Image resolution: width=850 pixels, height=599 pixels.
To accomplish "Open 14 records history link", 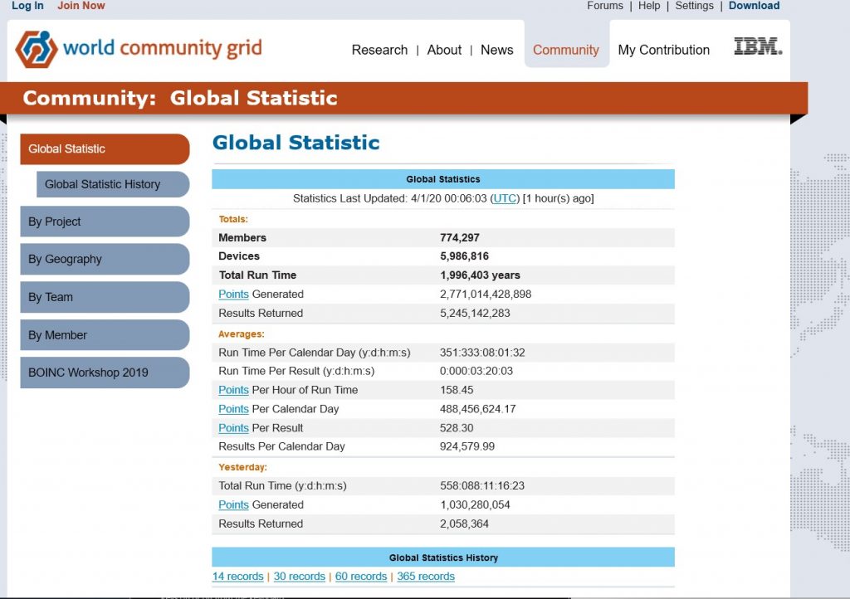I will coord(237,577).
